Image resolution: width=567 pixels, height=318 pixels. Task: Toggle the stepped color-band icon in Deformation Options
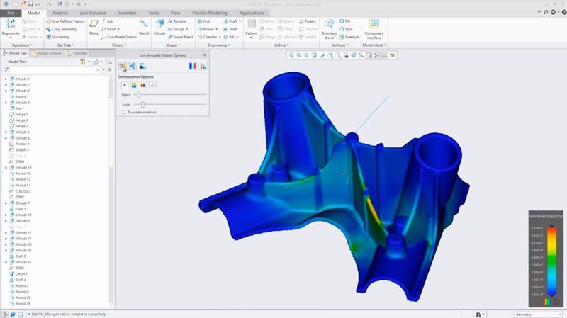143,85
